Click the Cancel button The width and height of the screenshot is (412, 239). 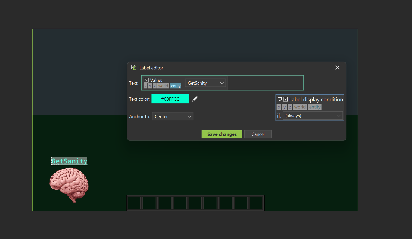[258, 134]
